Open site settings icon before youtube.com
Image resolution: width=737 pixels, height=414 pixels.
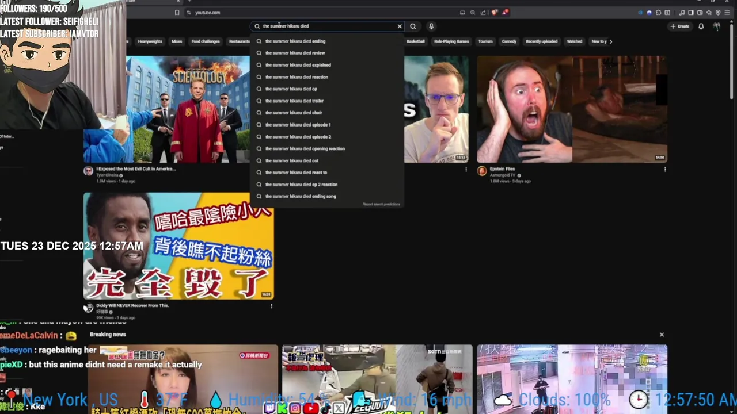click(x=189, y=13)
